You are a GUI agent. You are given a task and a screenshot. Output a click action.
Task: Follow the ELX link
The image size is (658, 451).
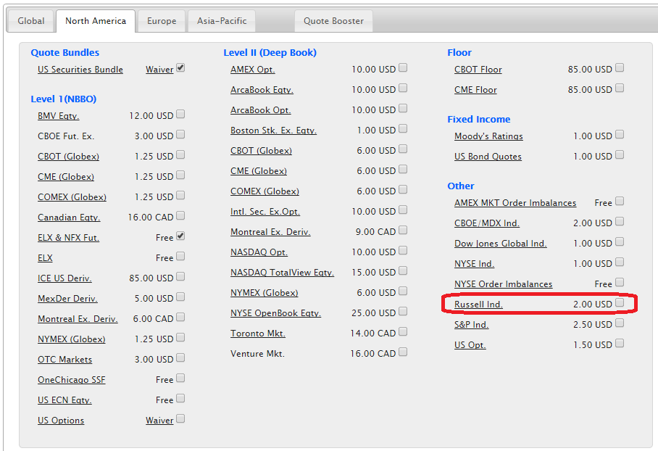[x=45, y=258]
